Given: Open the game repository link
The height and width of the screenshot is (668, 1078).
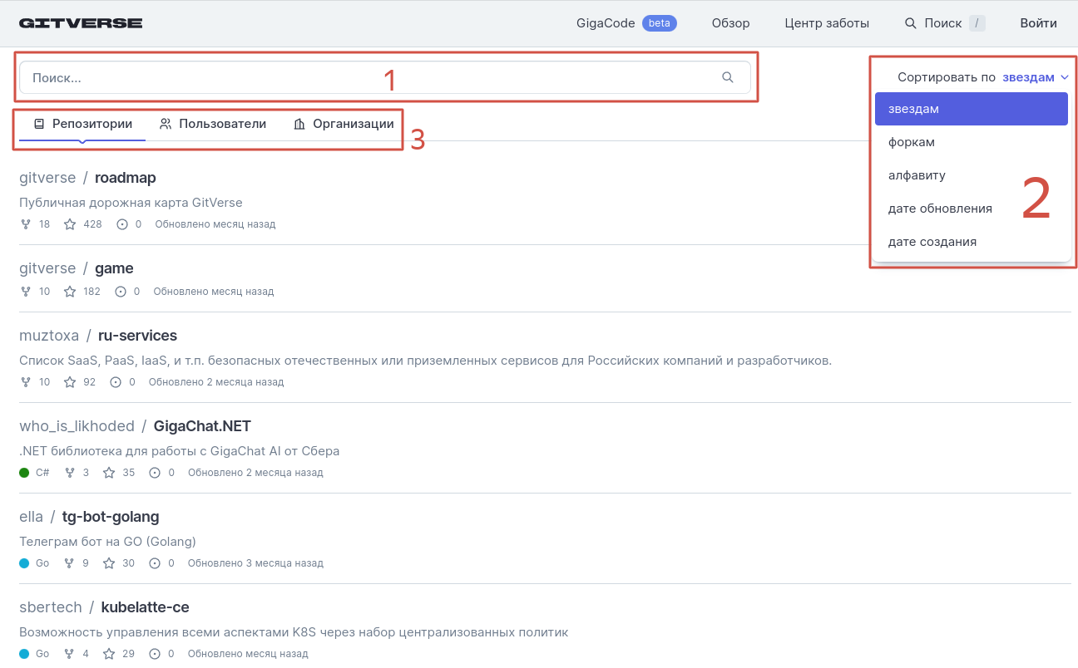Looking at the screenshot, I should 114,268.
